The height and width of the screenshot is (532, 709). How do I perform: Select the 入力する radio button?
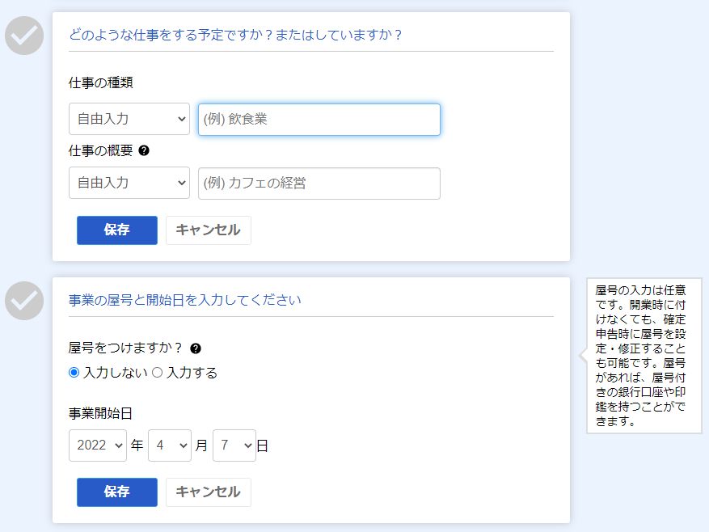coord(157,372)
